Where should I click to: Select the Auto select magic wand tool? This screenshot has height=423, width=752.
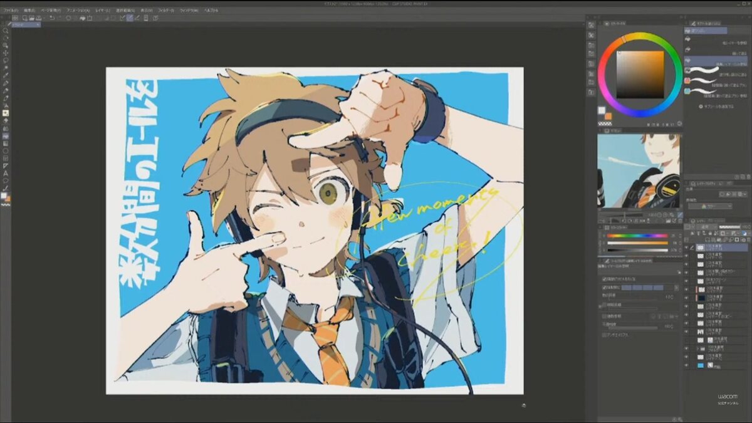tap(6, 68)
